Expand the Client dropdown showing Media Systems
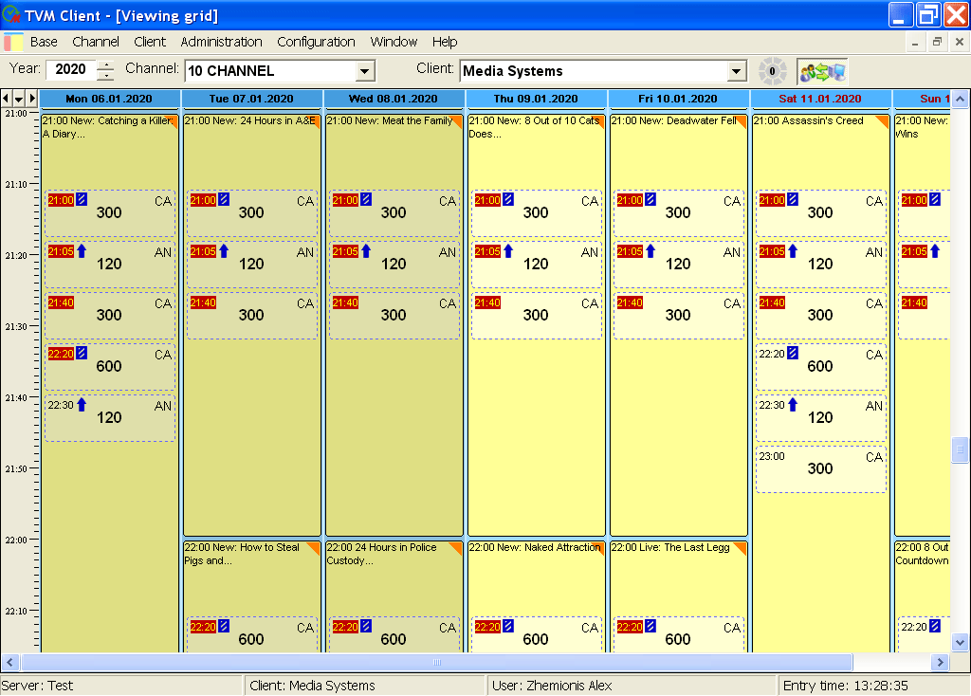 (737, 71)
